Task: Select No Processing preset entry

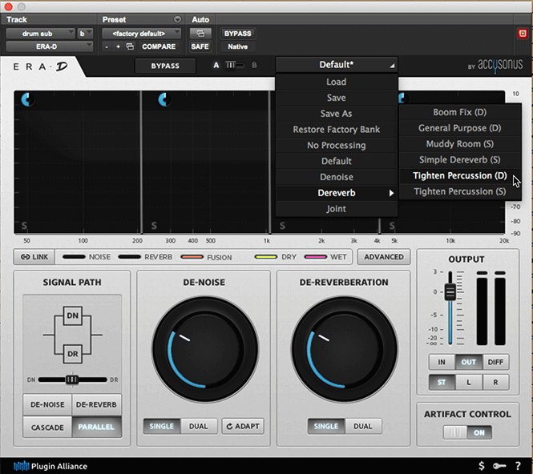Action: (336, 146)
